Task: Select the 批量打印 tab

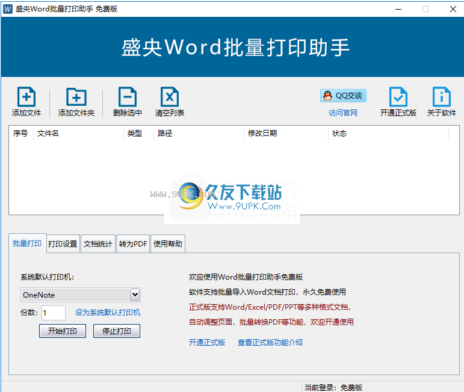Action: [x=27, y=243]
